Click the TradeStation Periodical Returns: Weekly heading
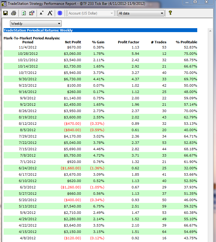216x242 pixels. click(38, 30)
